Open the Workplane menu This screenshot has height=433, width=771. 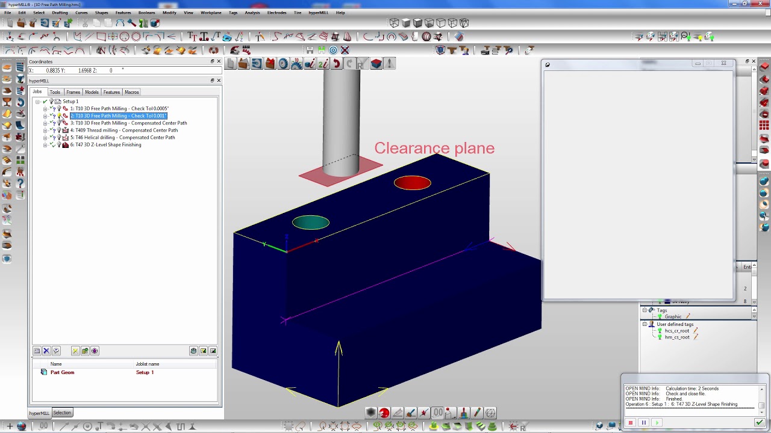211,13
